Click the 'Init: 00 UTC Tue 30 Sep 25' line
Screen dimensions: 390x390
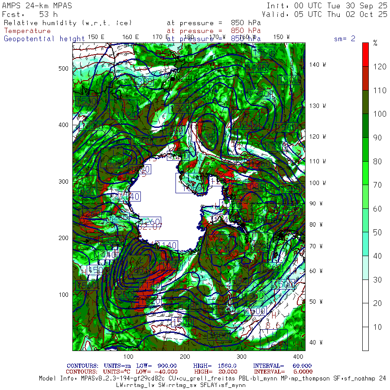[327, 6]
